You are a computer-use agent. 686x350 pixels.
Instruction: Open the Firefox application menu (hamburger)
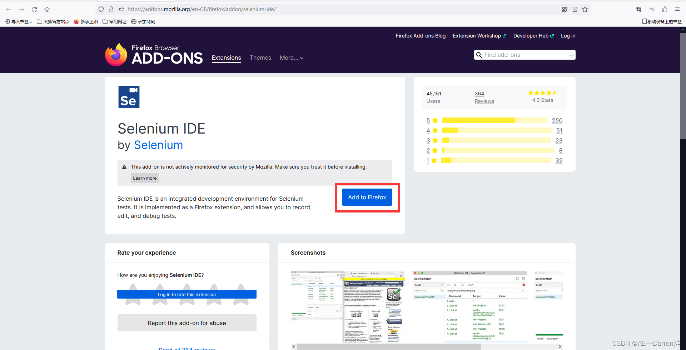pyautogui.click(x=677, y=9)
